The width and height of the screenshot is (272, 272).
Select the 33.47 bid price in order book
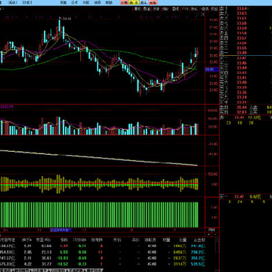click(x=242, y=58)
